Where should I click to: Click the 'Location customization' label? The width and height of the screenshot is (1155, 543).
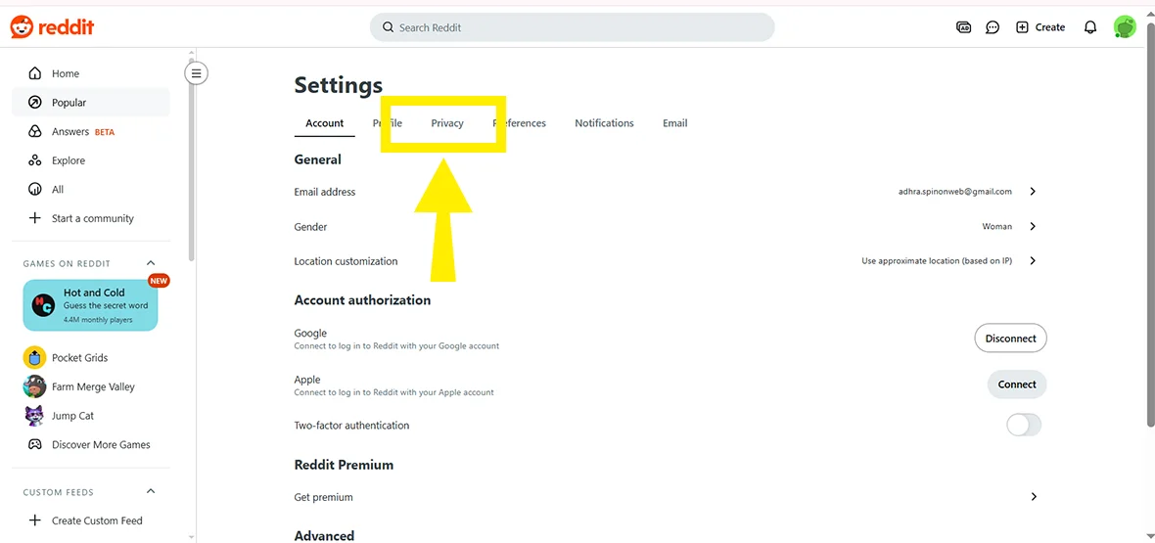point(346,261)
